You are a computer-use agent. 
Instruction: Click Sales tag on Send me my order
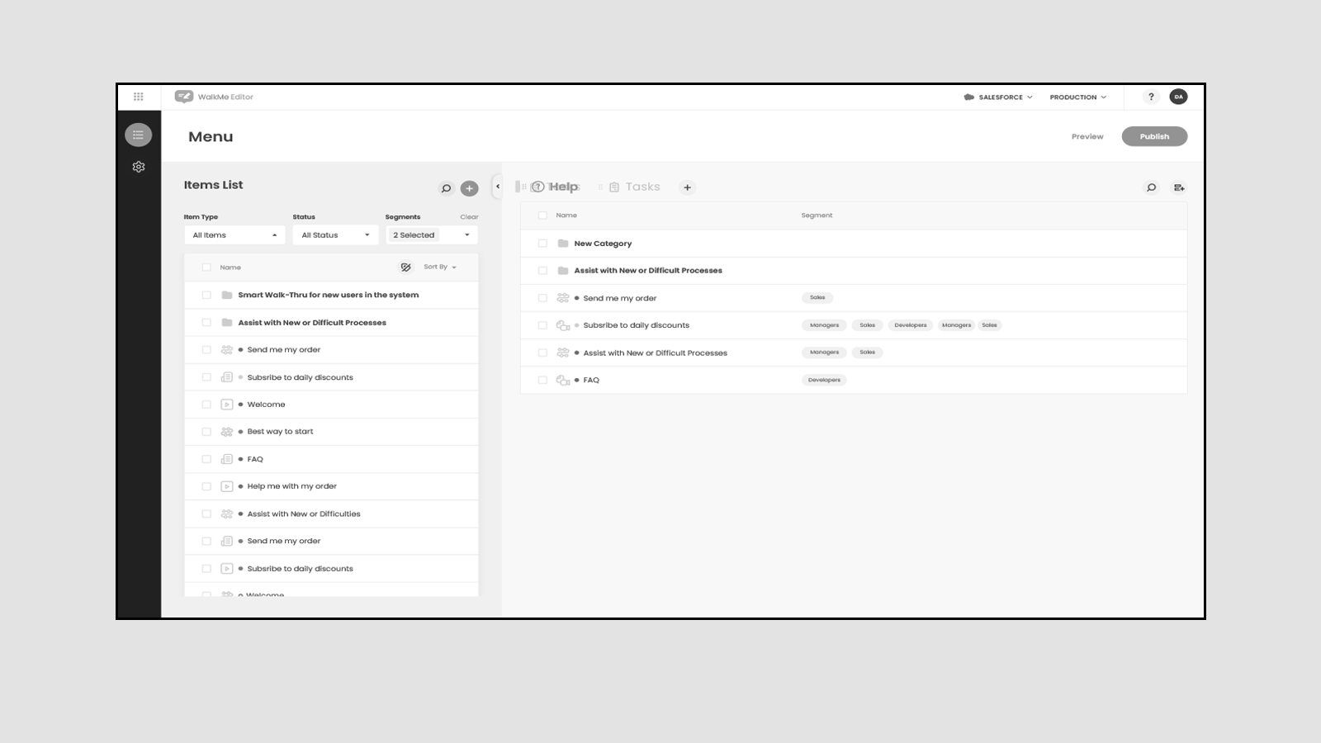(x=817, y=297)
